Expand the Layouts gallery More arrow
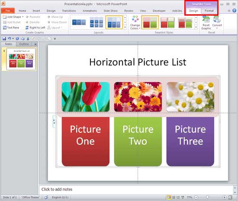 (125, 27)
